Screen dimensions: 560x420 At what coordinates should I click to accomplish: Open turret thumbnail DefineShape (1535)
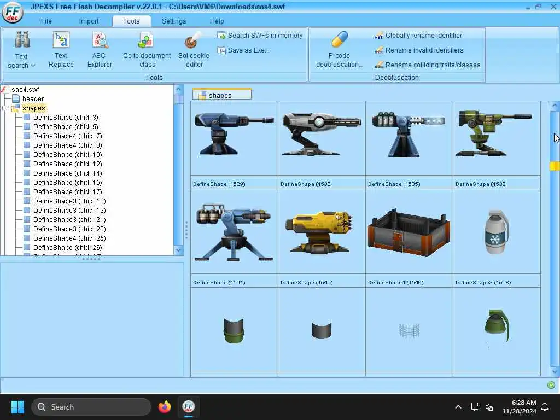point(409,134)
